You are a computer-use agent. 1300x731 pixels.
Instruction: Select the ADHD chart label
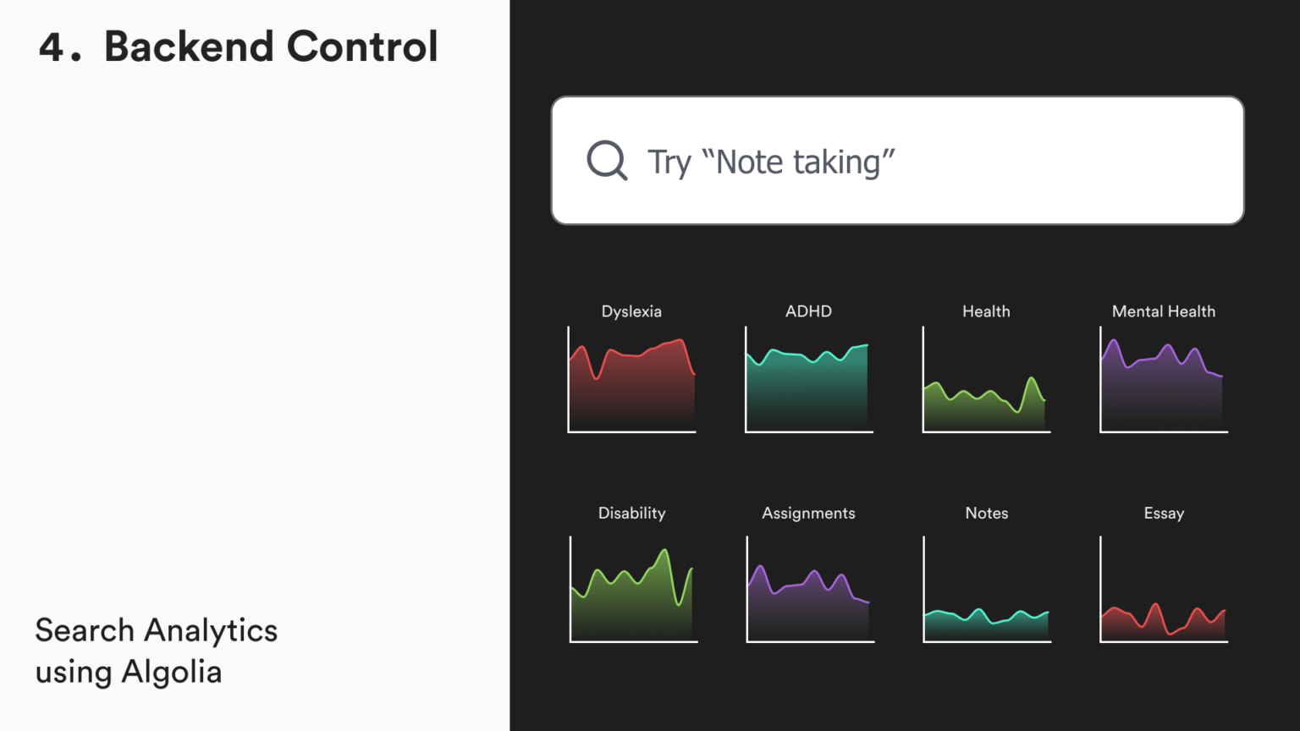[808, 311]
